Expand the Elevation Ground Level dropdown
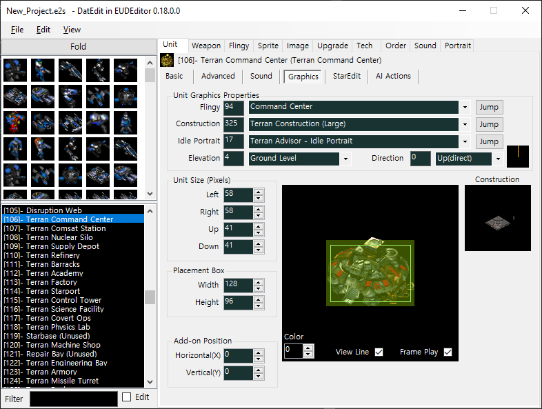The image size is (542, 409). point(345,159)
